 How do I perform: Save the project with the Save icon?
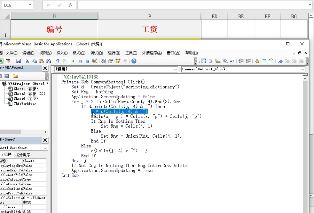[19, 61]
